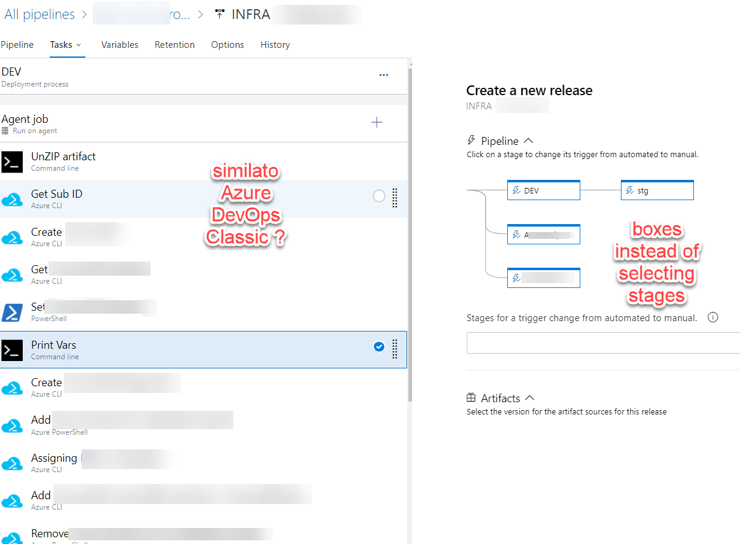Open the History tab
Image resolution: width=740 pixels, height=544 pixels.
point(275,45)
